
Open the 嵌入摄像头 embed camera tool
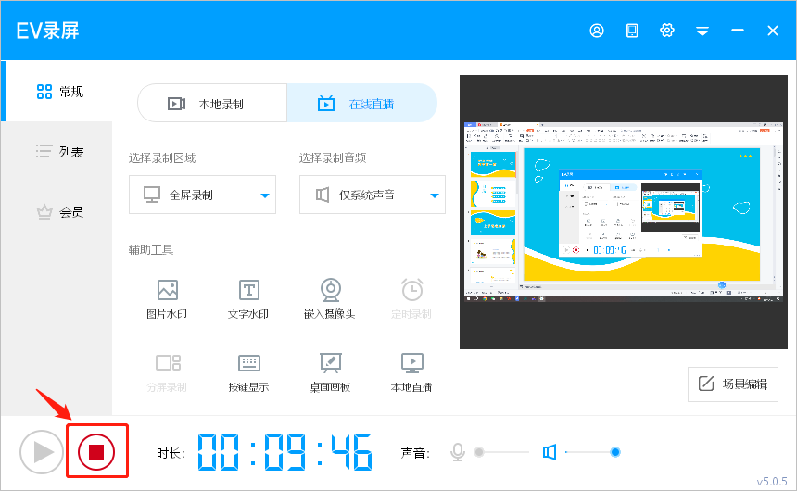[330, 291]
